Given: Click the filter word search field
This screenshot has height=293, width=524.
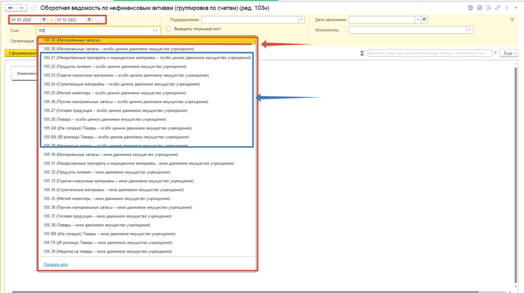Looking at the screenshot, I should (x=430, y=53).
